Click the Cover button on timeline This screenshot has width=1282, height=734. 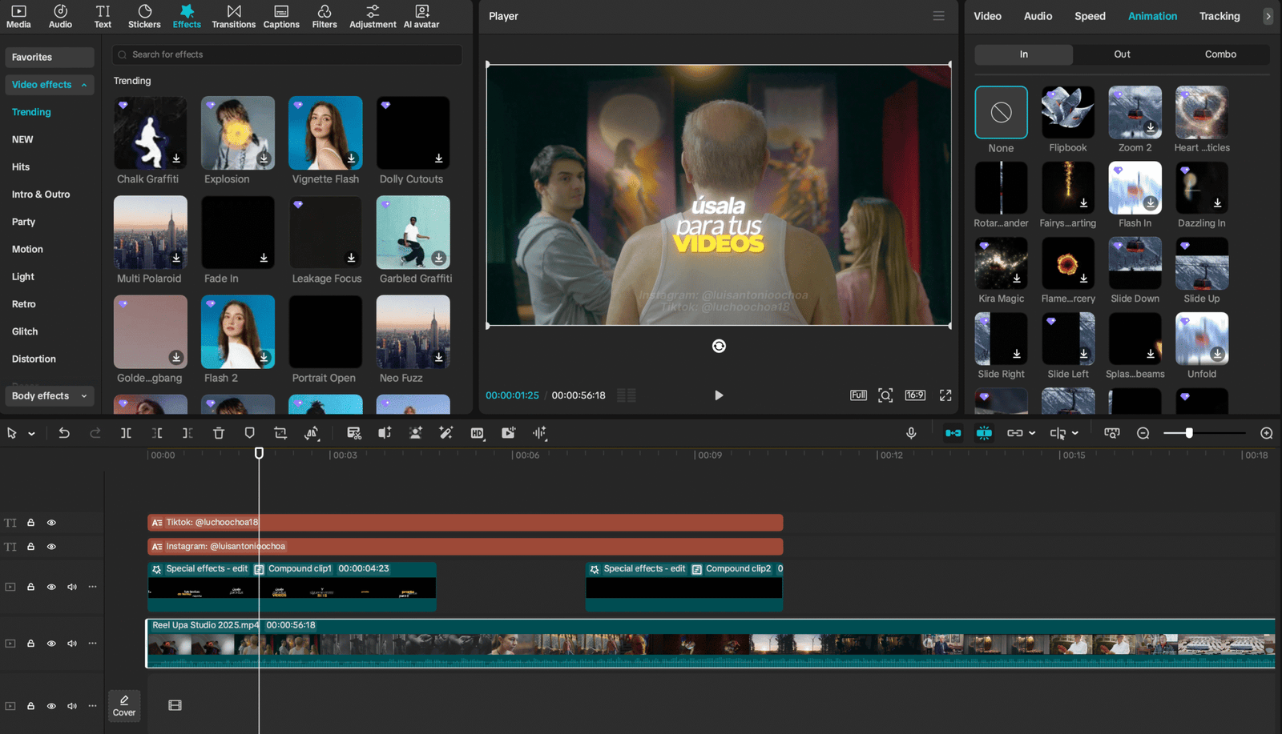point(124,705)
